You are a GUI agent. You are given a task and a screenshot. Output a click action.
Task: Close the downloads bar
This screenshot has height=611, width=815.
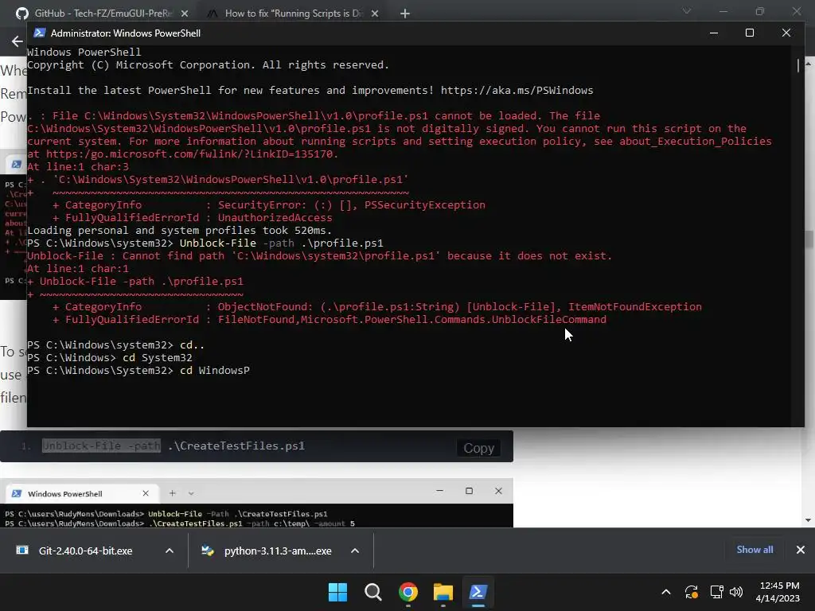[801, 550]
